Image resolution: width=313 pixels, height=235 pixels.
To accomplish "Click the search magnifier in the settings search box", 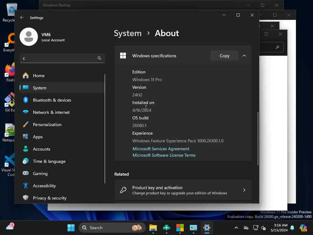I will click(x=99, y=58).
